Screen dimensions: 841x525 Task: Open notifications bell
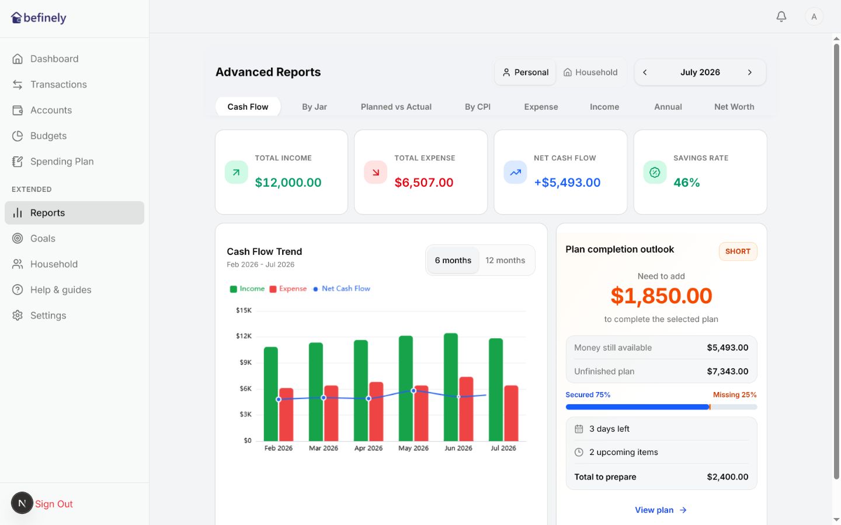[x=781, y=16]
